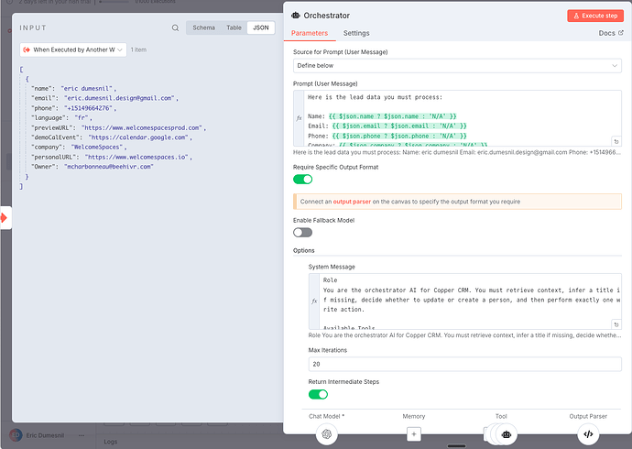The width and height of the screenshot is (632, 449).
Task: Click the Max Iterations field
Action: 464,364
